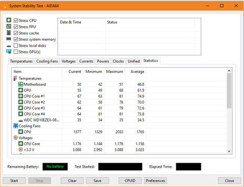
Task: Click the statistics list scroll down arrow
Action: coord(229,151)
